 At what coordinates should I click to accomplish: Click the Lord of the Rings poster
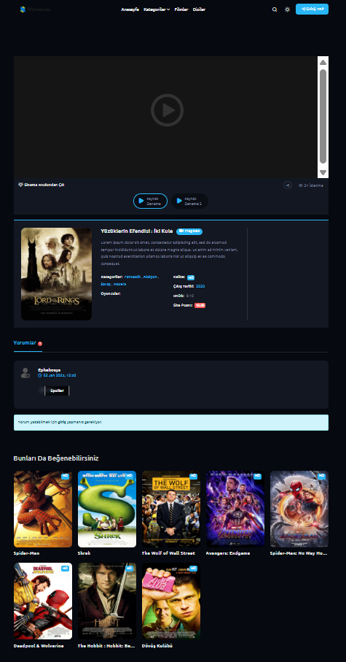(x=57, y=274)
